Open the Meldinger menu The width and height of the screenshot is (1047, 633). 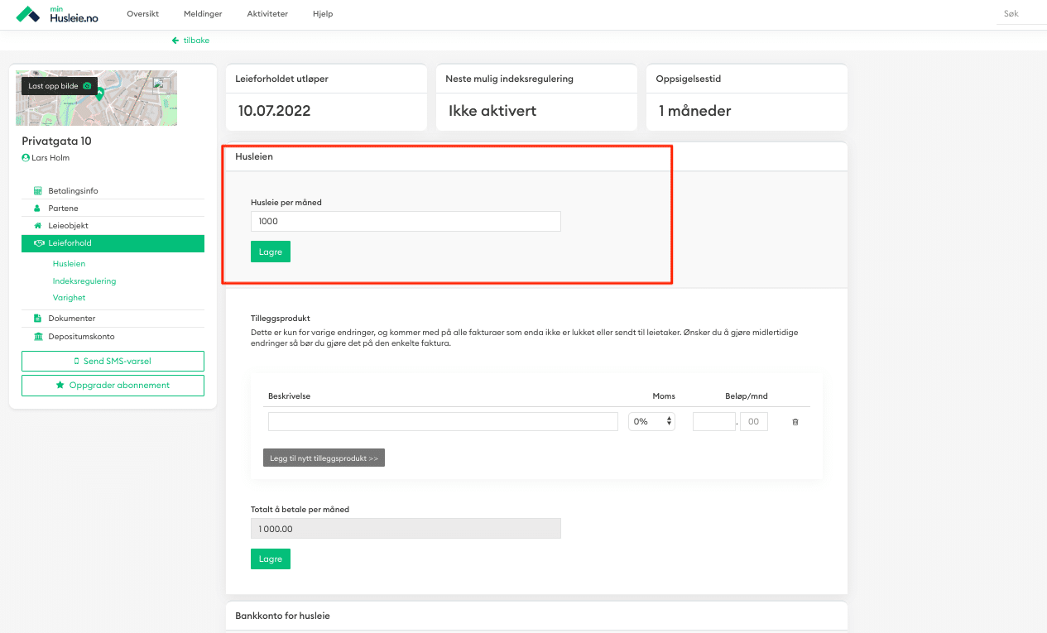tap(203, 14)
